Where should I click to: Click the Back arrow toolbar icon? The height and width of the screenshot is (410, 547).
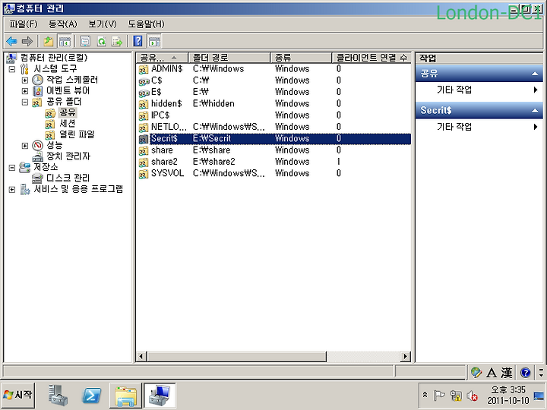click(11, 42)
